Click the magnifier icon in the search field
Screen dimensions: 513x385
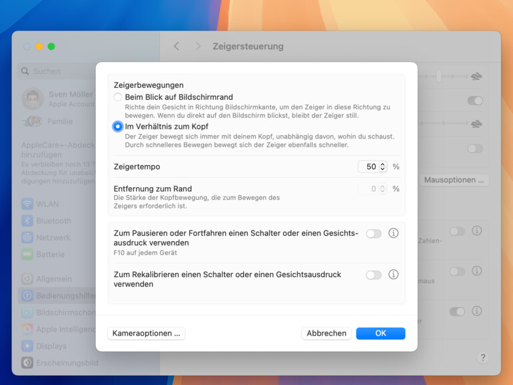tap(25, 71)
